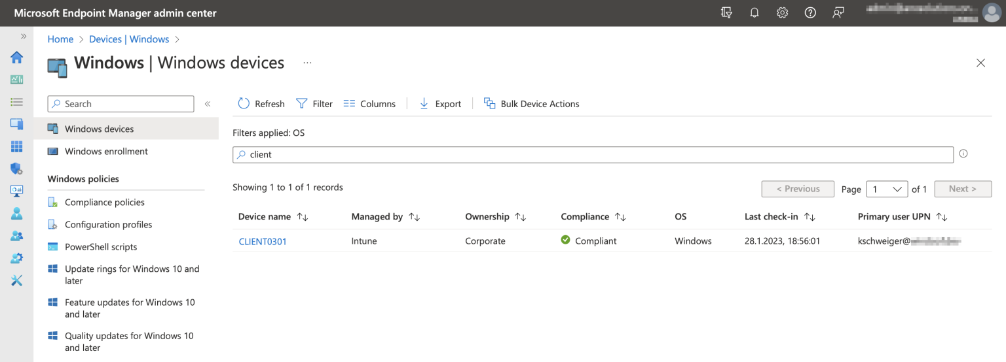This screenshot has height=362, width=1006.
Task: Open Endpoint security shield icon in sidebar
Action: tap(17, 169)
